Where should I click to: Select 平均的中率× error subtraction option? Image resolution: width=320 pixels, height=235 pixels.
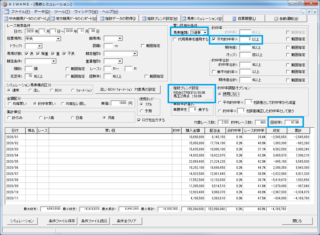point(220,103)
